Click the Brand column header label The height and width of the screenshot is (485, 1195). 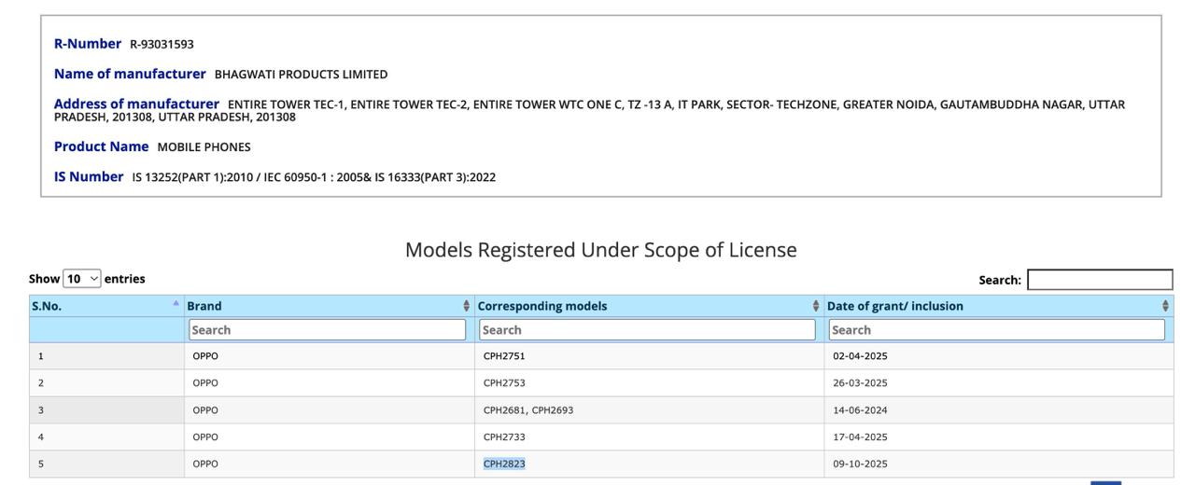coord(204,306)
